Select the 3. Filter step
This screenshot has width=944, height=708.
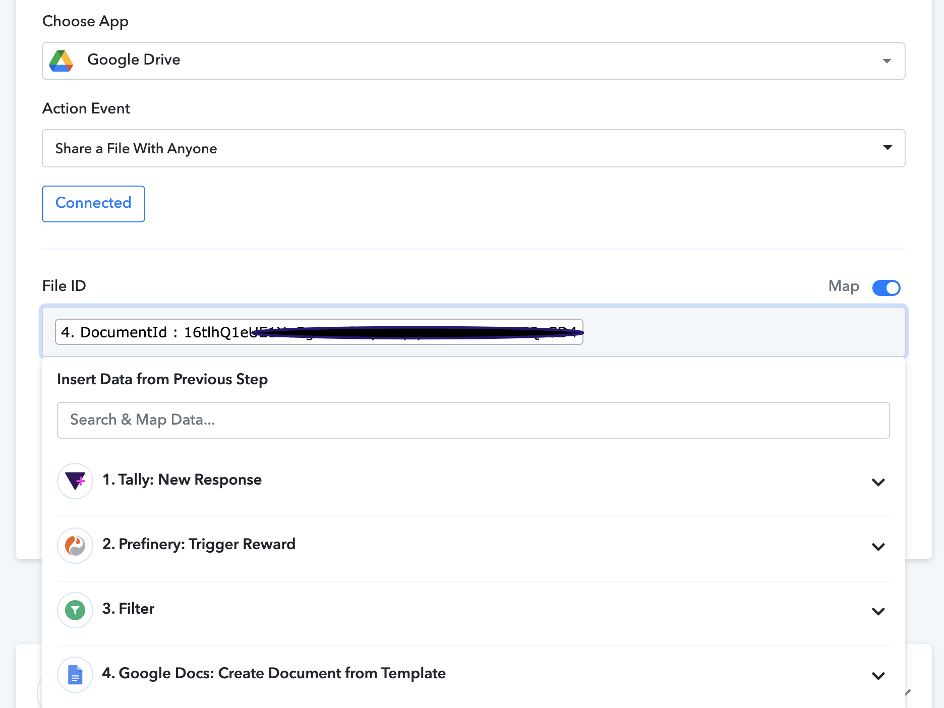[x=474, y=610]
